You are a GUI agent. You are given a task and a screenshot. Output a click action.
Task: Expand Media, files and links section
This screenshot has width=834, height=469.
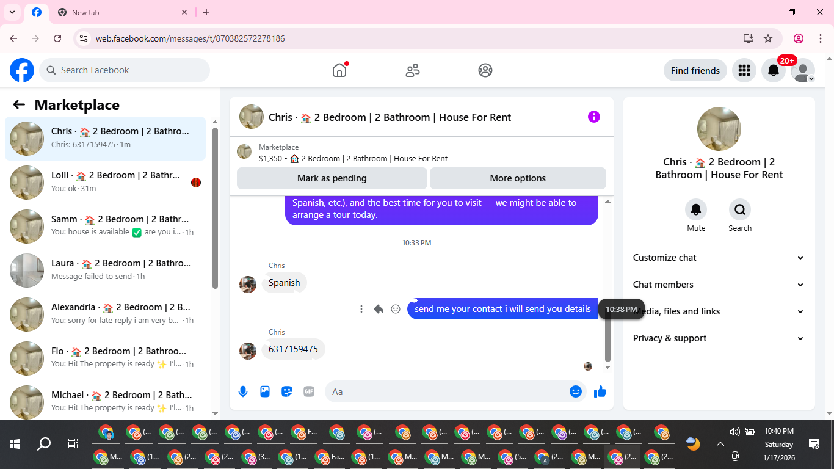(719, 311)
